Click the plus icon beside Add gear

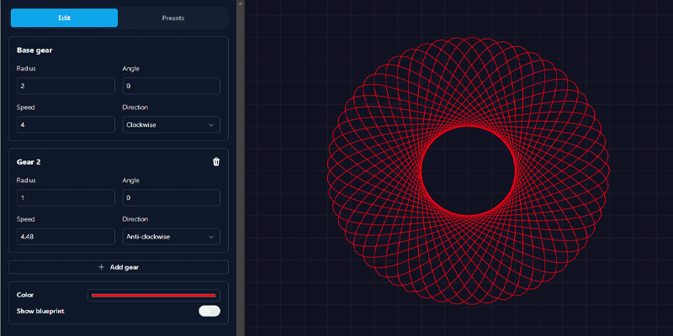pos(102,267)
